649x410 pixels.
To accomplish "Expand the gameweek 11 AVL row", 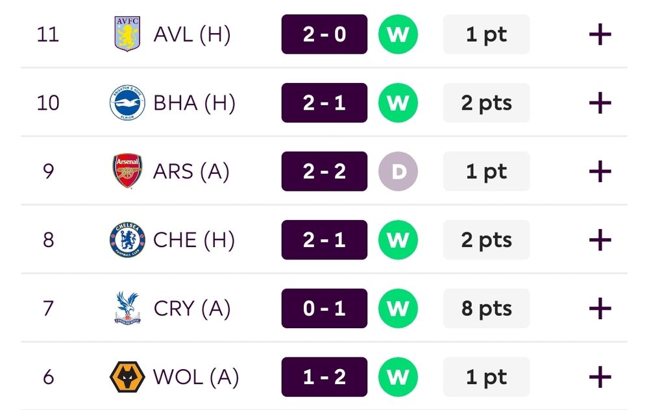I will pos(600,34).
